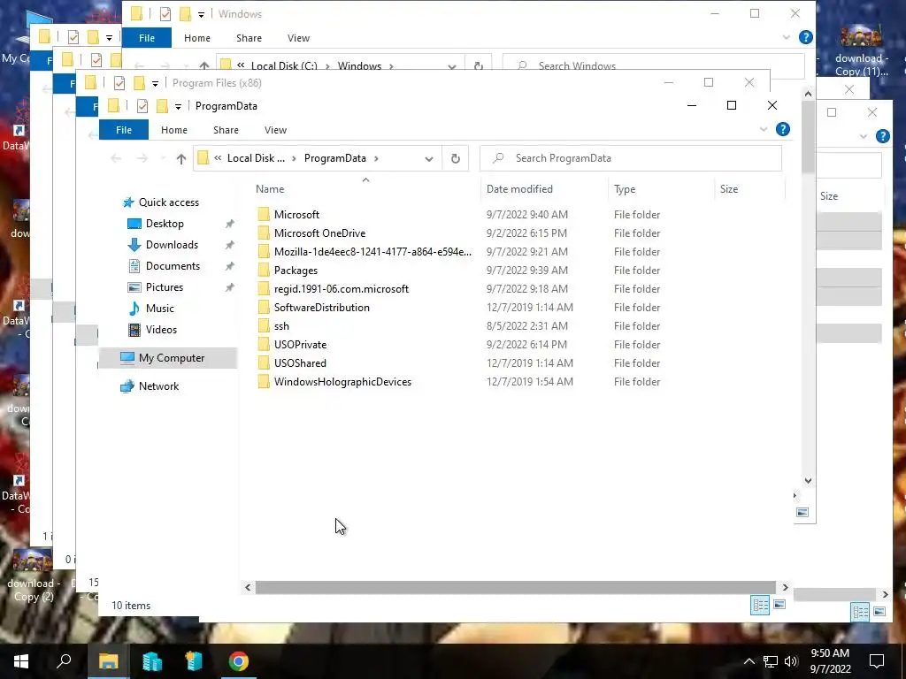Click the Search ProgramData box
The height and width of the screenshot is (679, 906).
630,158
